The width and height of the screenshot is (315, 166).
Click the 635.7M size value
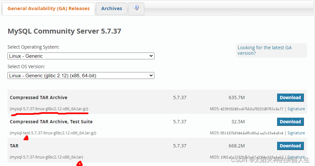237,98
